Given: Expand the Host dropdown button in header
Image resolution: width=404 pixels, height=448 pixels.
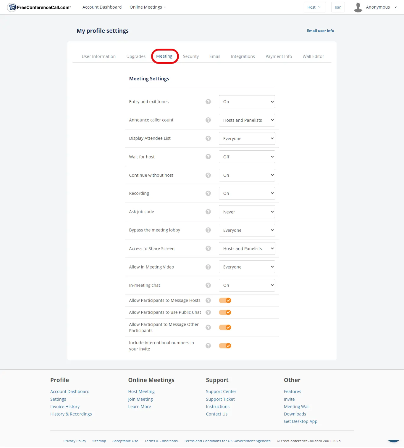Looking at the screenshot, I should click(x=314, y=7).
